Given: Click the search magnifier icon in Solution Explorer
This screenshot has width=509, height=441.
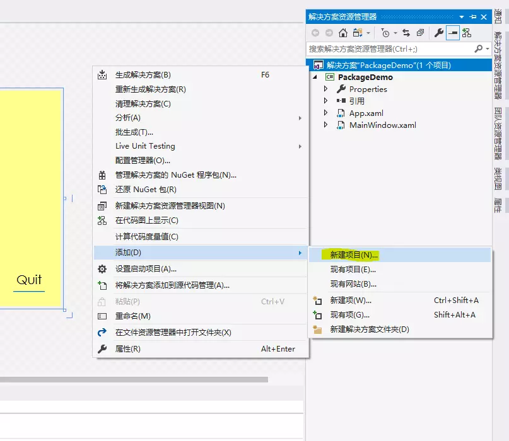Looking at the screenshot, I should (479, 49).
